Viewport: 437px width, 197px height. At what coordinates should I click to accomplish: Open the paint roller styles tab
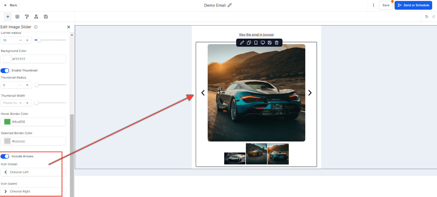tap(27, 17)
